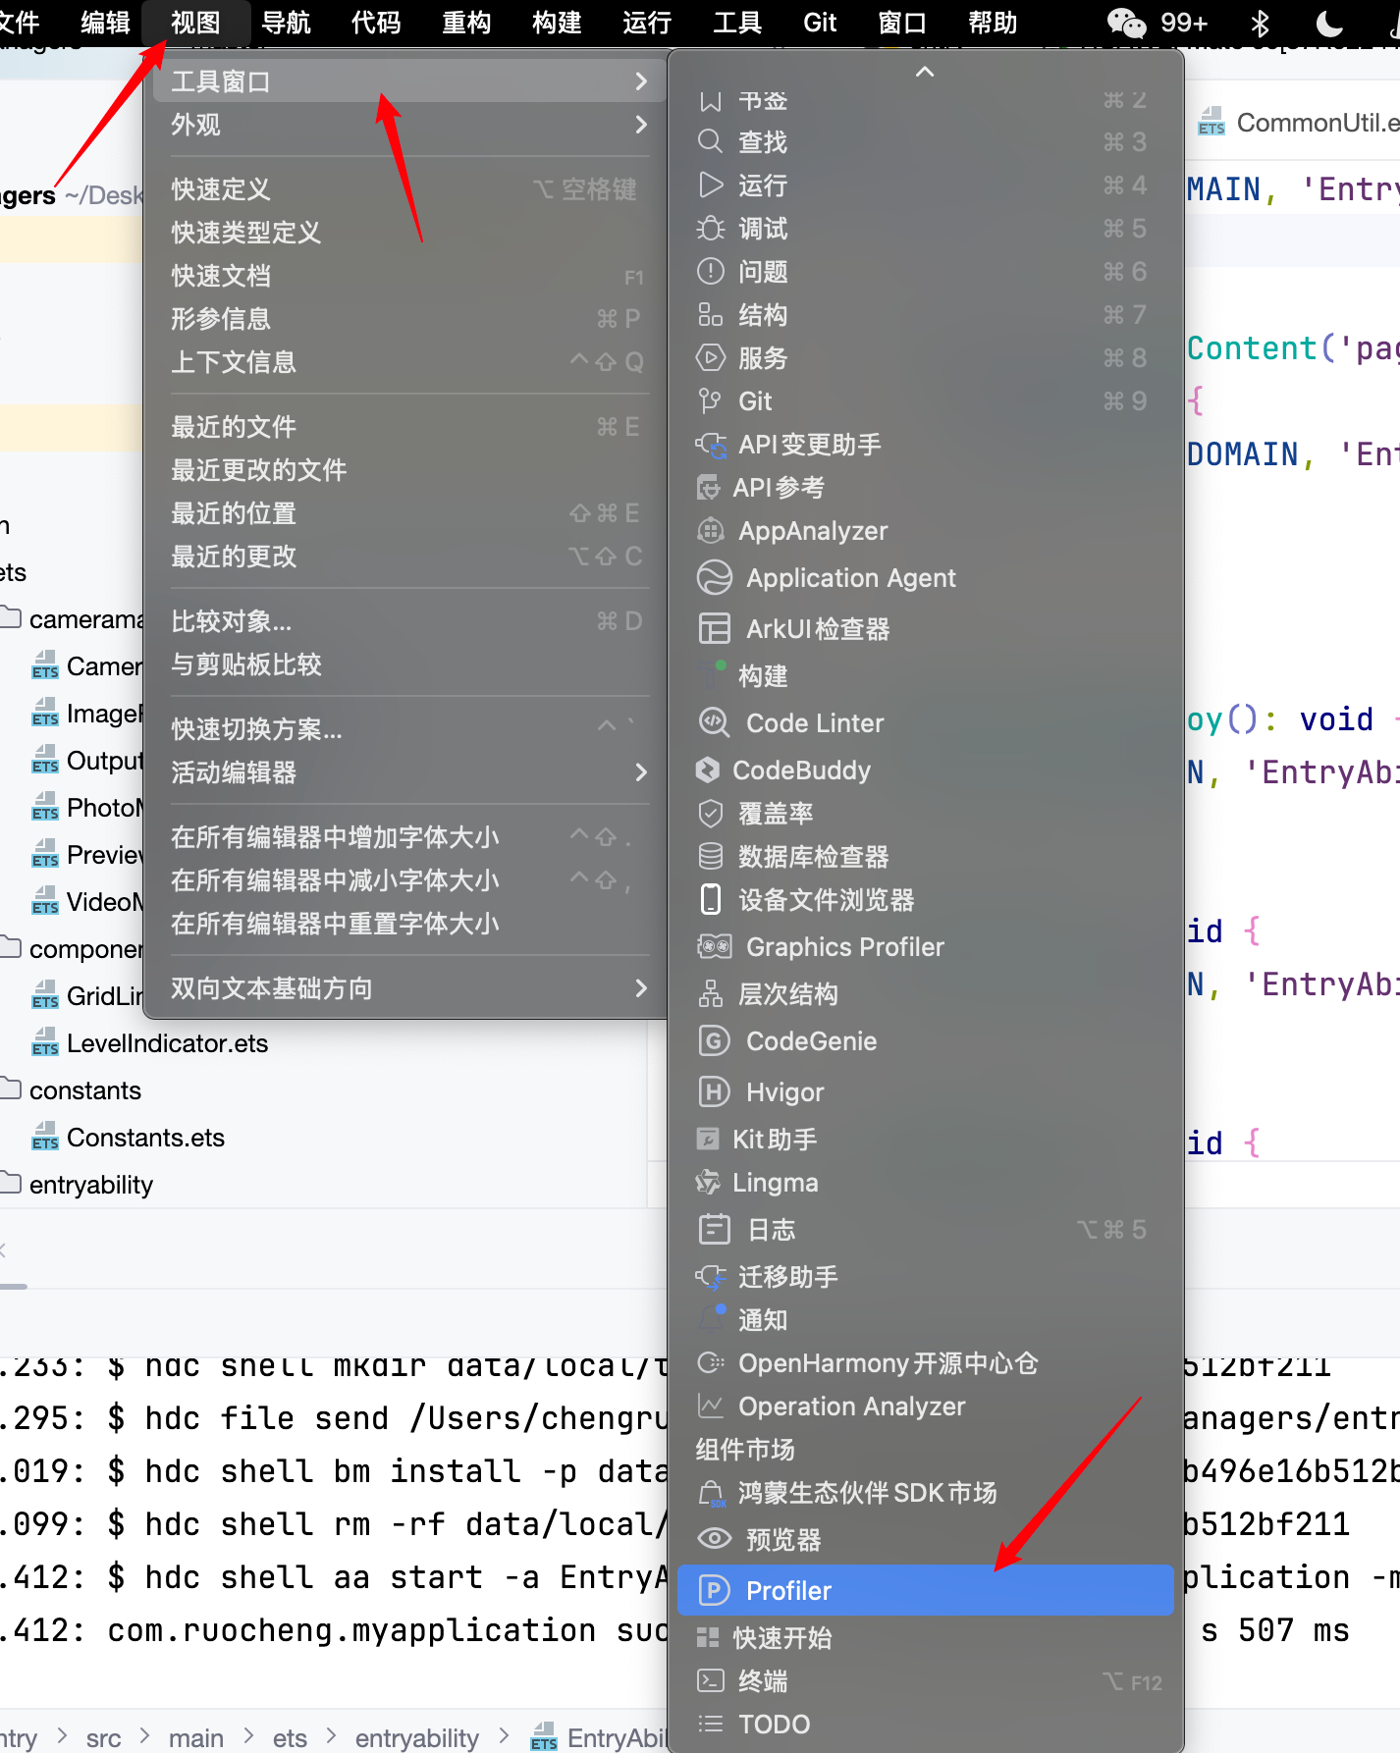Image resolution: width=1400 pixels, height=1753 pixels.
Task: Click the database inspector (数据库检查器) icon
Action: coord(711,857)
